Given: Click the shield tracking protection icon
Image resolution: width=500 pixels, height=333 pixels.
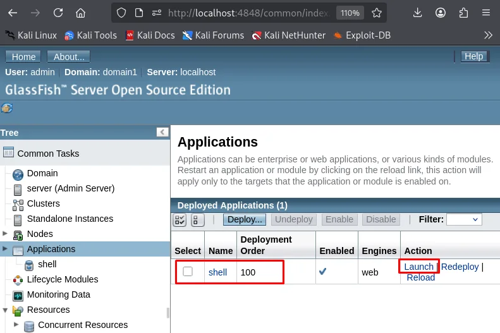Looking at the screenshot, I should click(x=121, y=13).
